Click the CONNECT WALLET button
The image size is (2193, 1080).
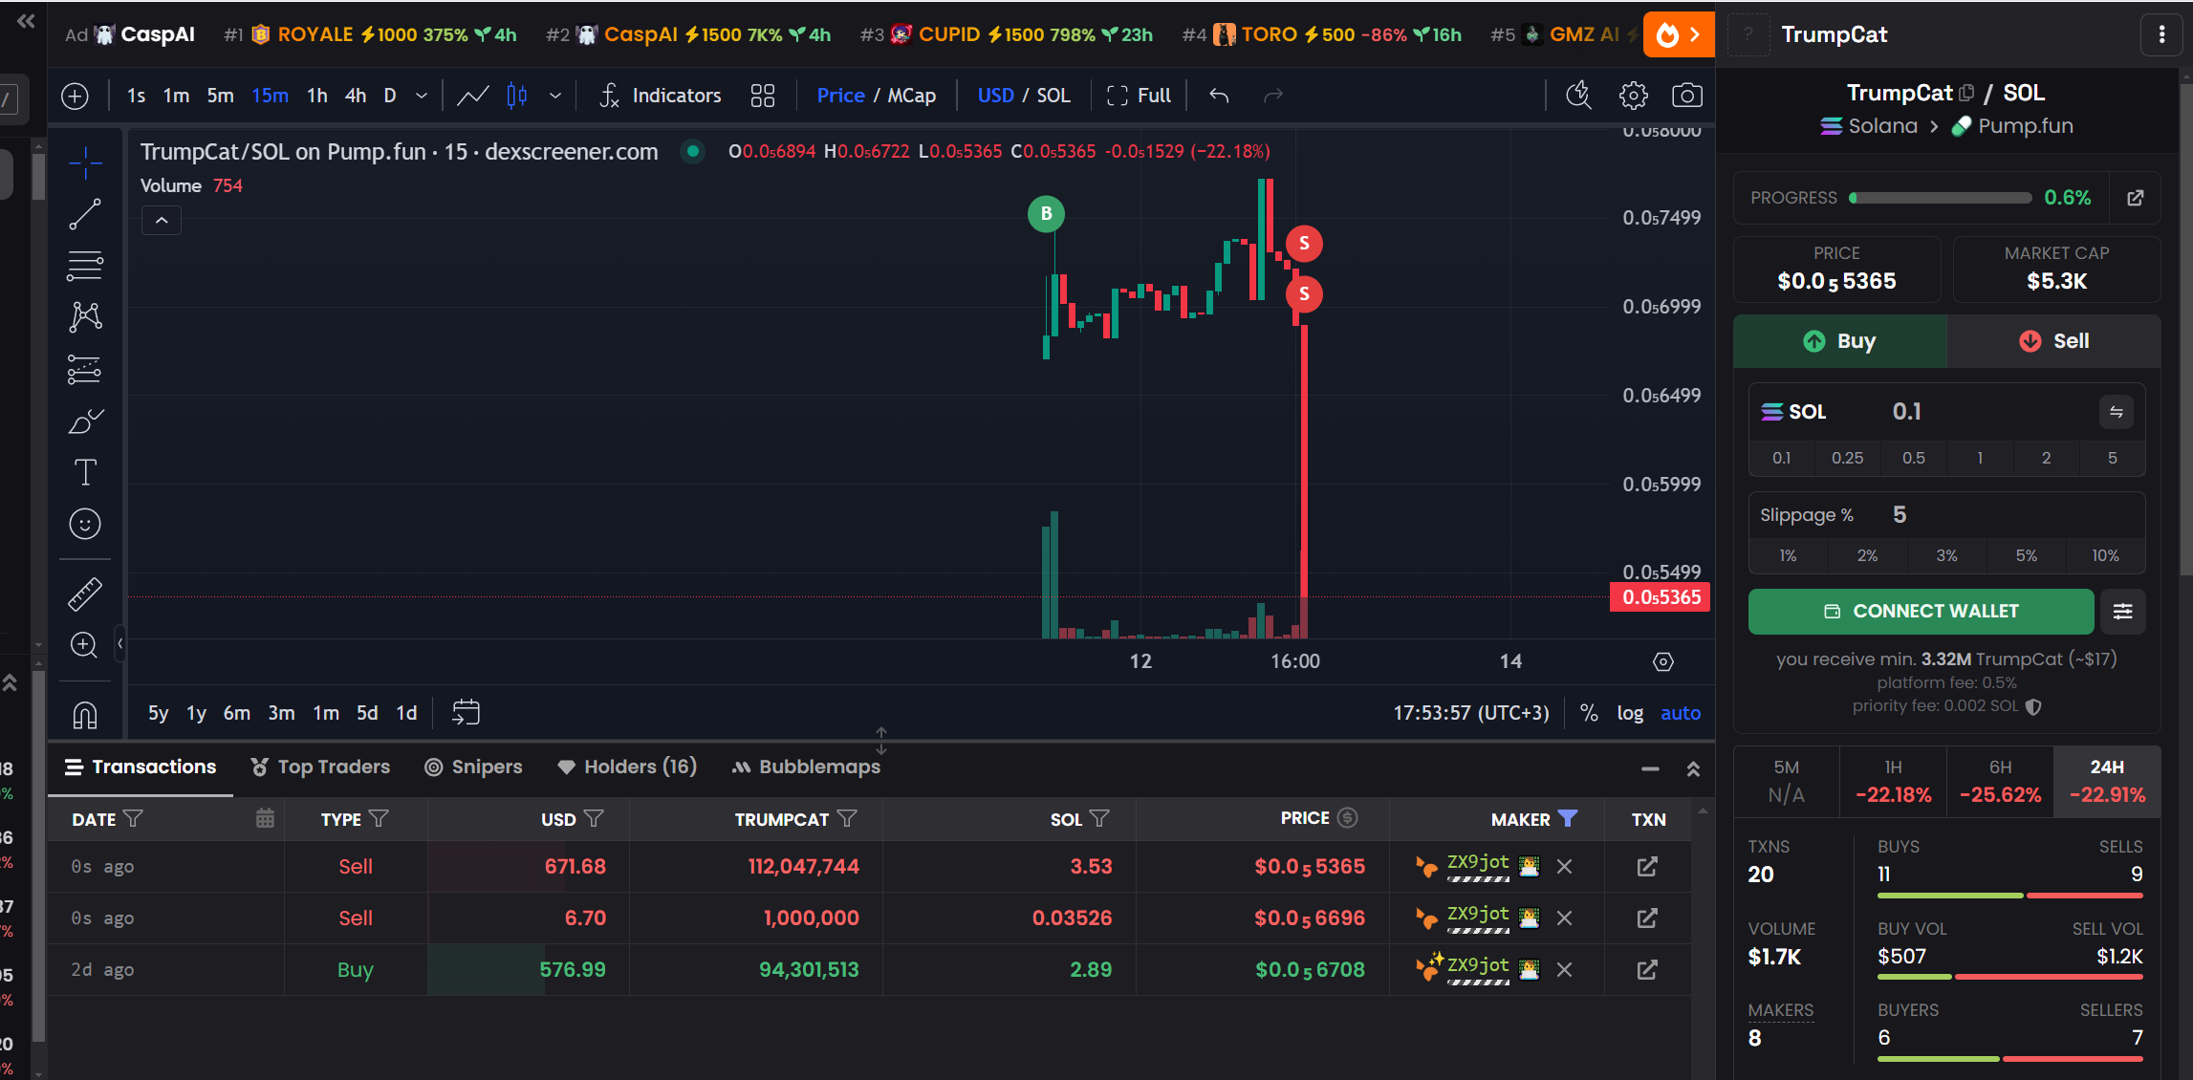point(1921,612)
